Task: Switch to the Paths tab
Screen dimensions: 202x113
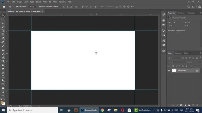Action: pos(186,53)
